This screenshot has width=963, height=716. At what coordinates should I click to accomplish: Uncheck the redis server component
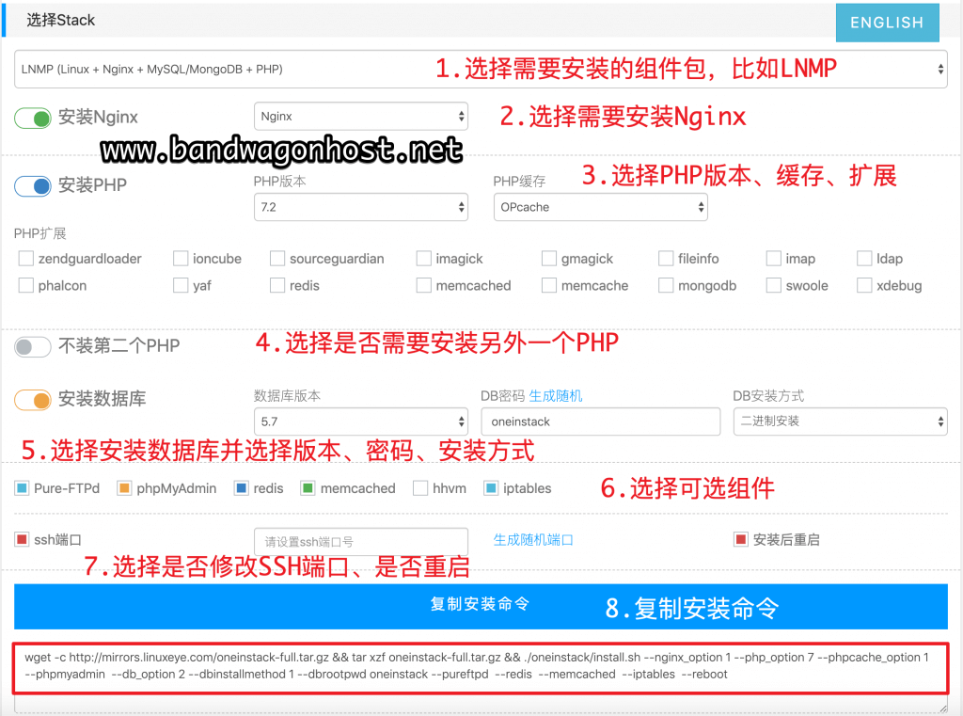click(242, 488)
